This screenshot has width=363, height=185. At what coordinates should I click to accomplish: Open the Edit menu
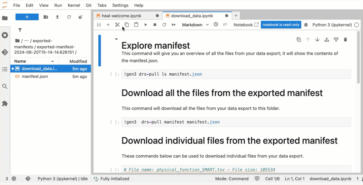pos(29,5)
